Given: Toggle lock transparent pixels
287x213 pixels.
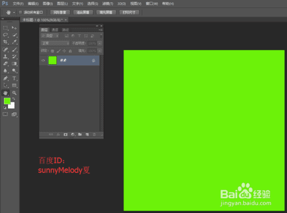Looking at the screenshot, I should click(52, 51).
